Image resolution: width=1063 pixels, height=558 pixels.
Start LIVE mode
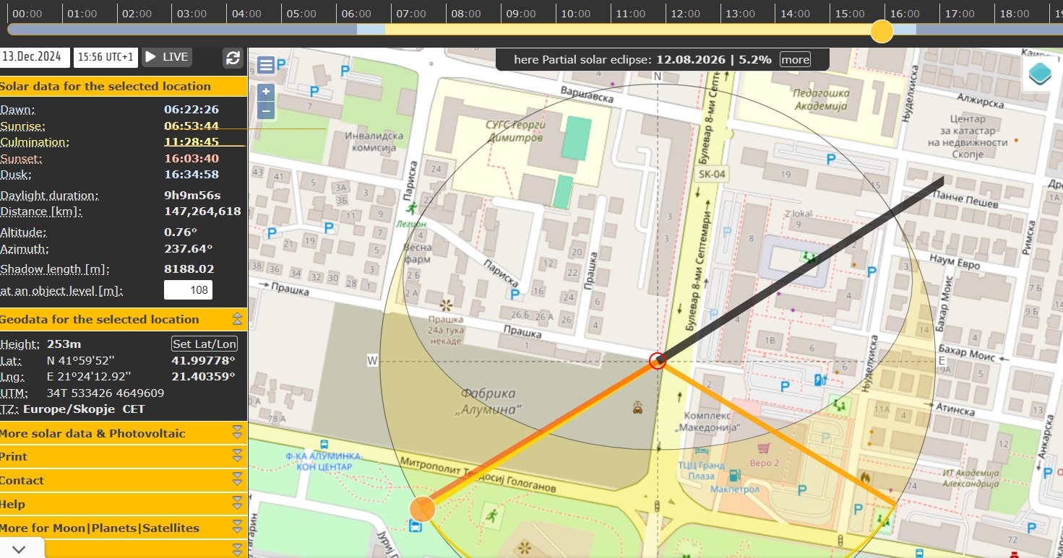click(167, 57)
